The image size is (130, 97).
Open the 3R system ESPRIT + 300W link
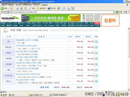click(25, 80)
